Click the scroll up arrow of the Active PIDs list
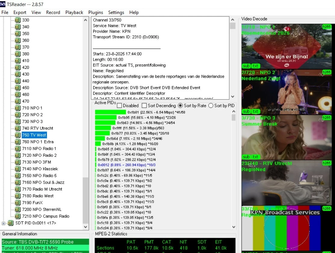335x253 pixels. [x=234, y=111]
